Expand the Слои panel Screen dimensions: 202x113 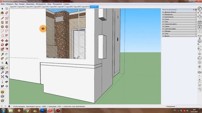pyautogui.click(x=179, y=34)
